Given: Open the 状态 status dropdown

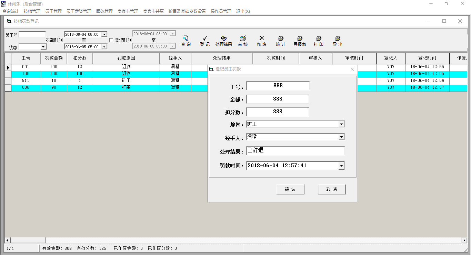Looking at the screenshot, I should point(43,47).
